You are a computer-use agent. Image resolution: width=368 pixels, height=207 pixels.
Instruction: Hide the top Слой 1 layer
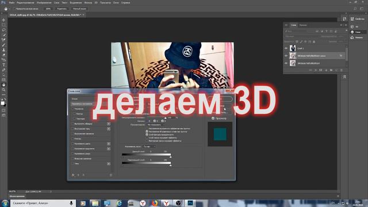coord(286,48)
